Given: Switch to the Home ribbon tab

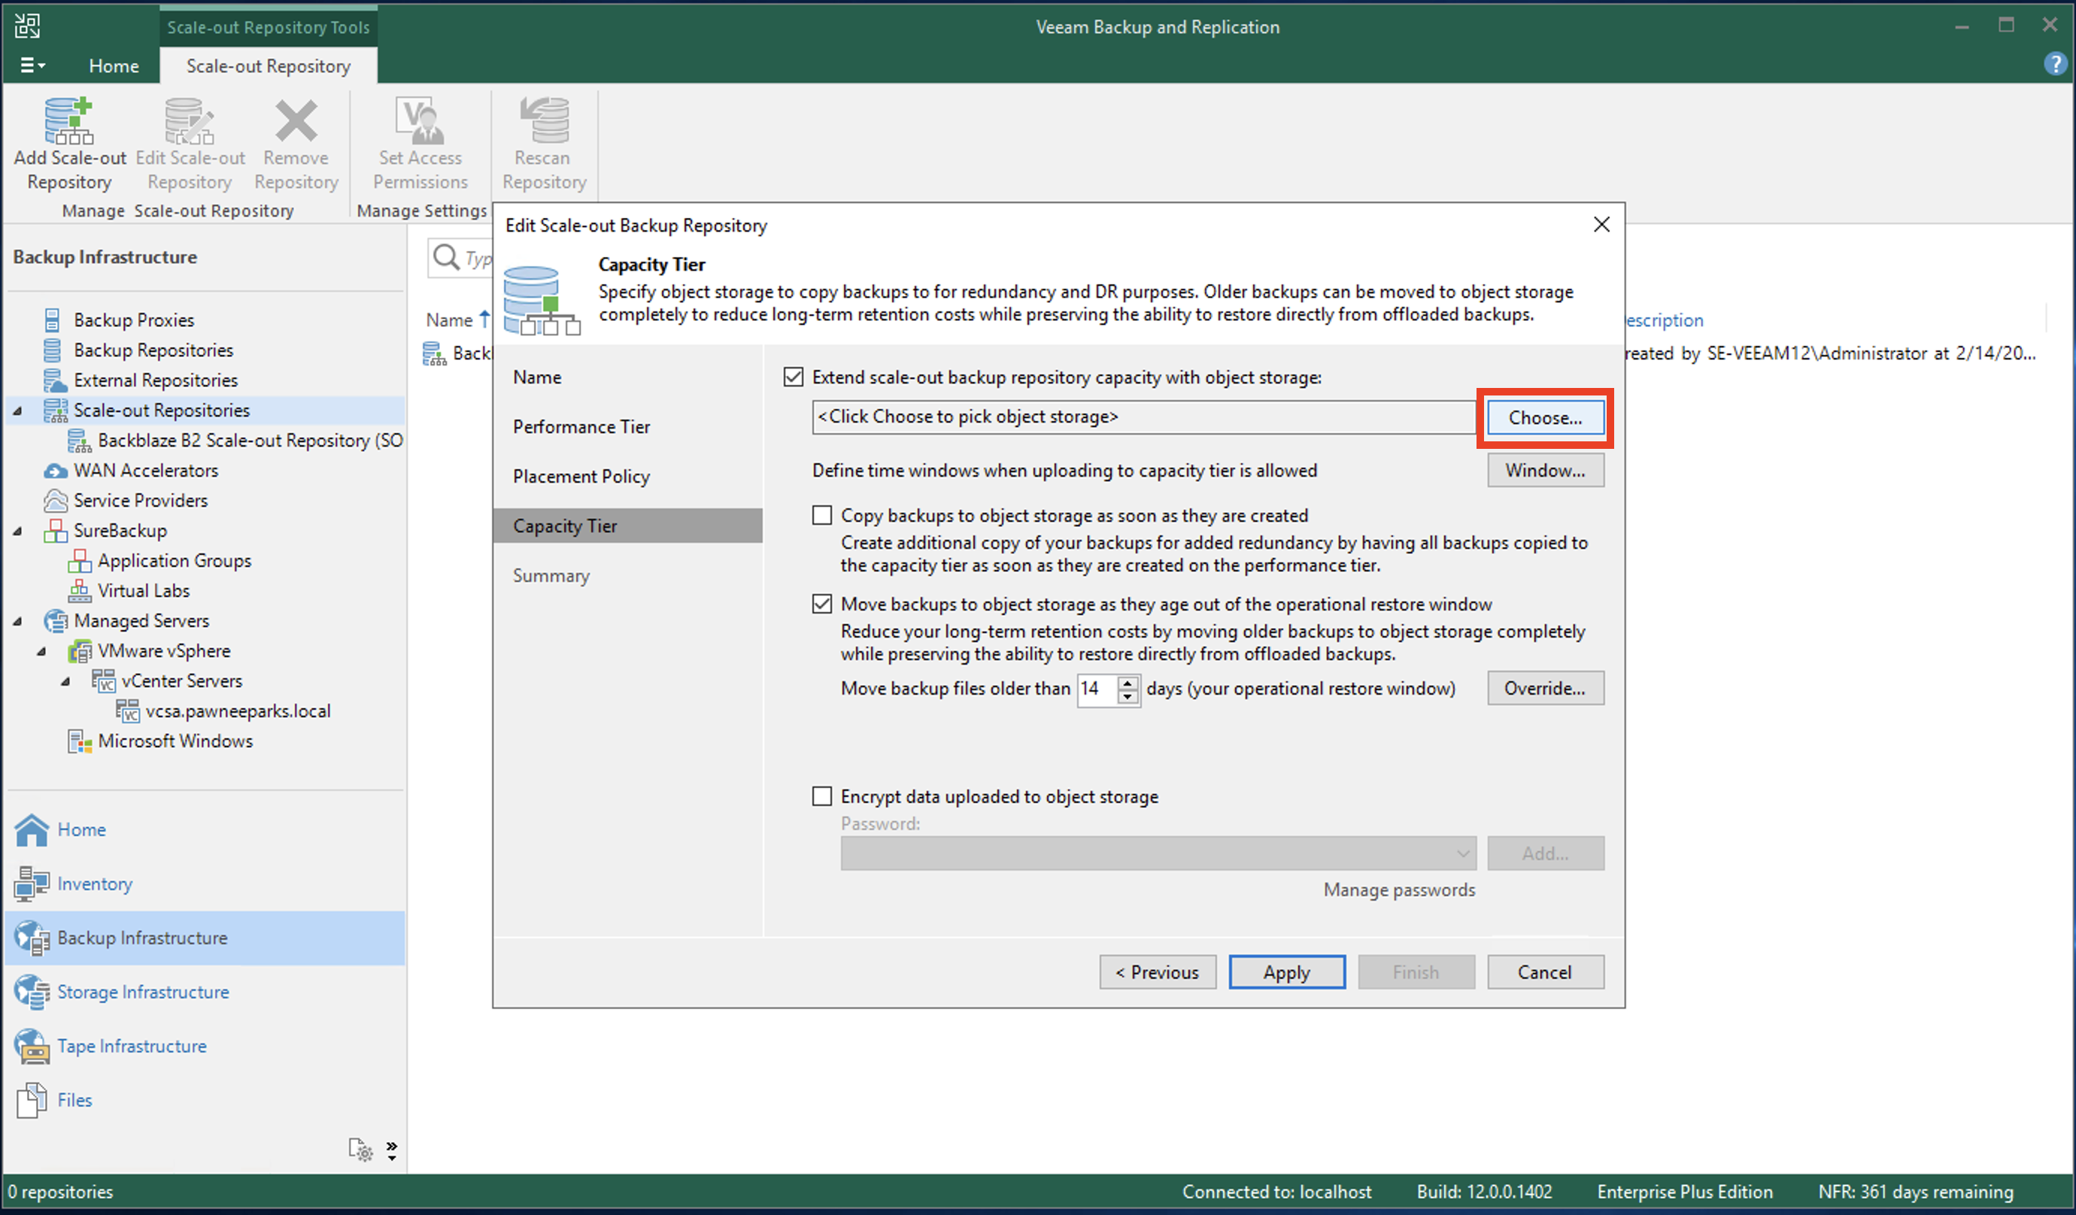Looking at the screenshot, I should pos(114,65).
